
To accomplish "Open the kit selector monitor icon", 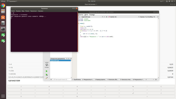I will (47, 65).
